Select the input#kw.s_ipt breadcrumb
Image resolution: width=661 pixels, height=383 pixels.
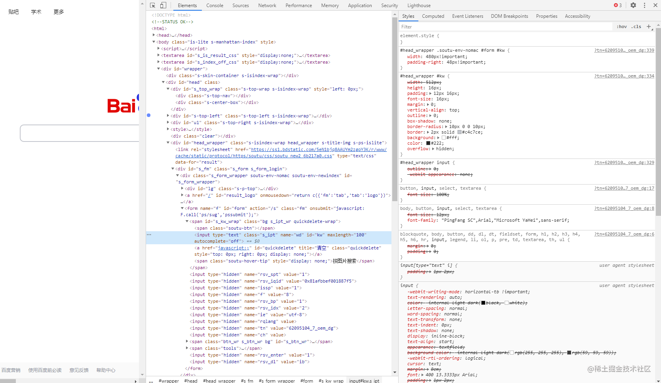click(364, 381)
